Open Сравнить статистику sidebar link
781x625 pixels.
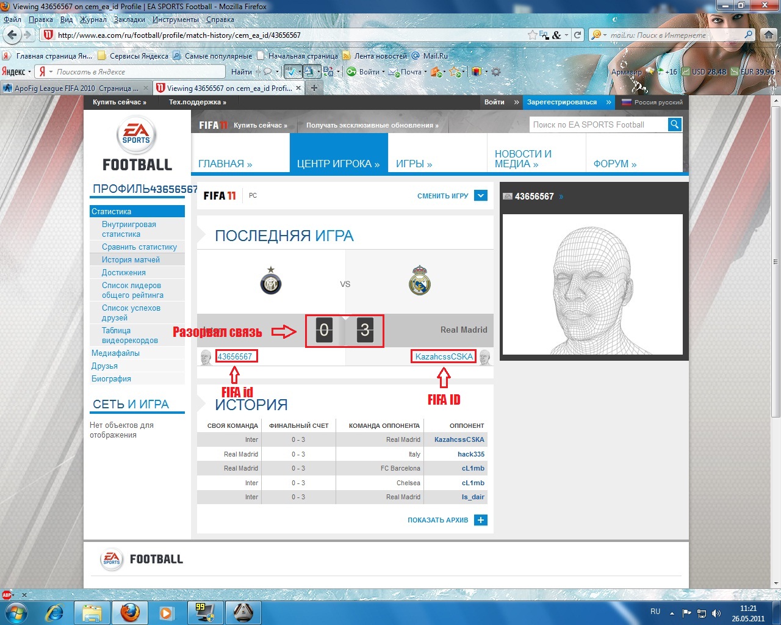pos(139,247)
